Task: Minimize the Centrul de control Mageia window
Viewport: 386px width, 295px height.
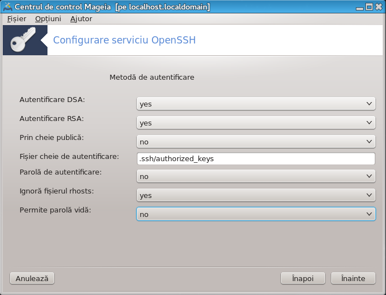Action: [360, 7]
